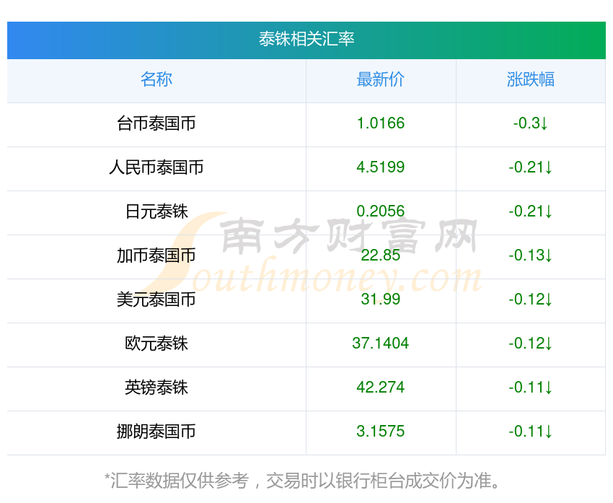Click the latest price 4.5199
The width and height of the screenshot is (613, 503).
pos(381,167)
